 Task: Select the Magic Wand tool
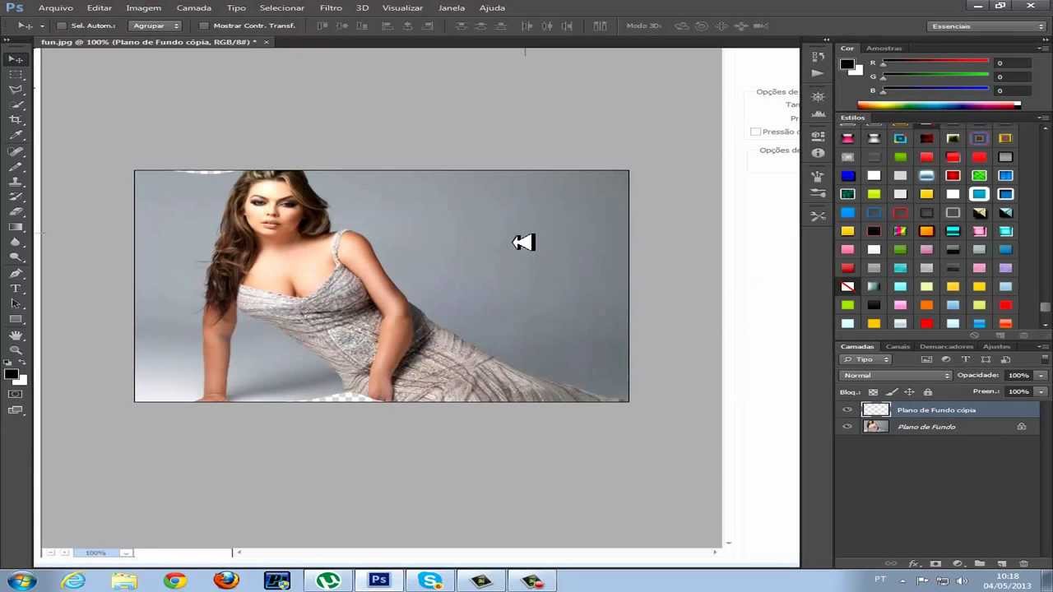[16, 104]
